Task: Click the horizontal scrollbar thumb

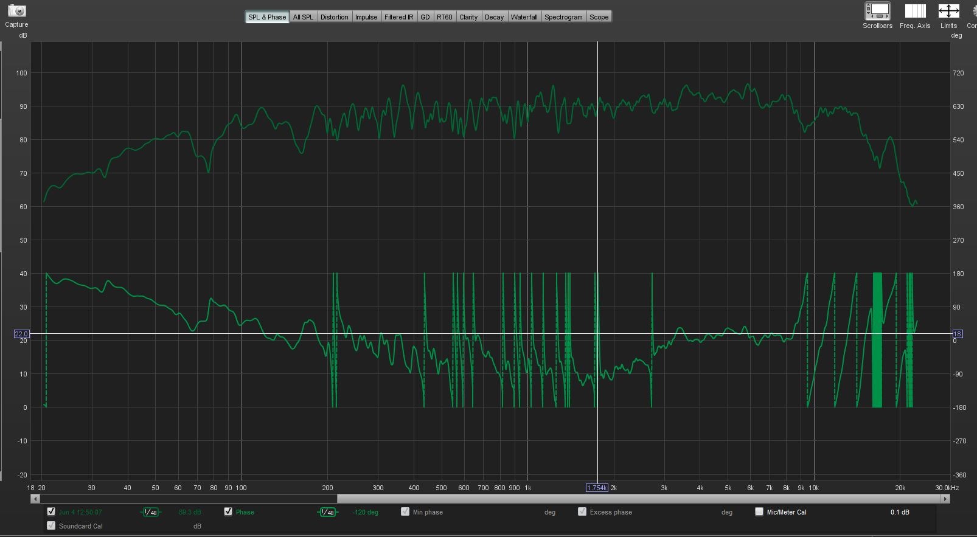Action: [639, 499]
